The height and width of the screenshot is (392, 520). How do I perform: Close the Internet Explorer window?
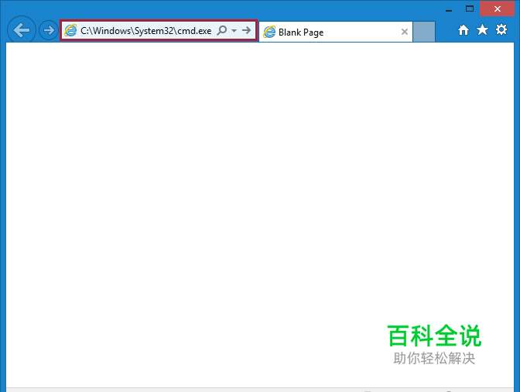(497, 9)
